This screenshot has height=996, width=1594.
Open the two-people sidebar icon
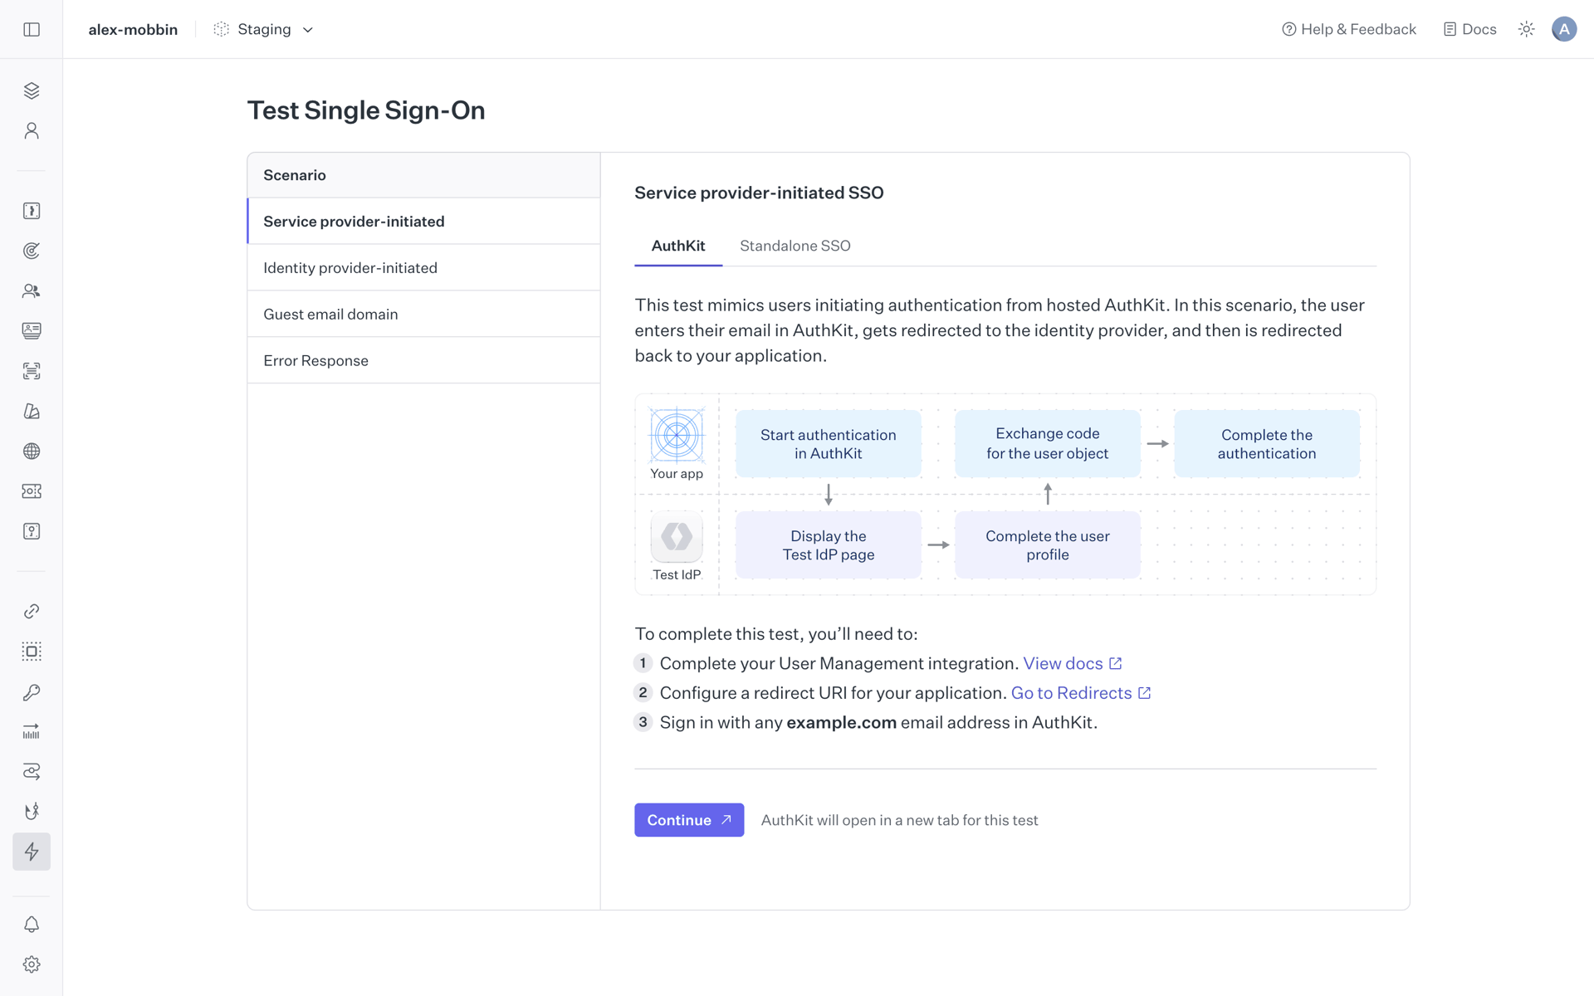click(32, 290)
